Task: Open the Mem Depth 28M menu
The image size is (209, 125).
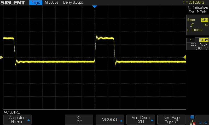Action: click(141, 120)
